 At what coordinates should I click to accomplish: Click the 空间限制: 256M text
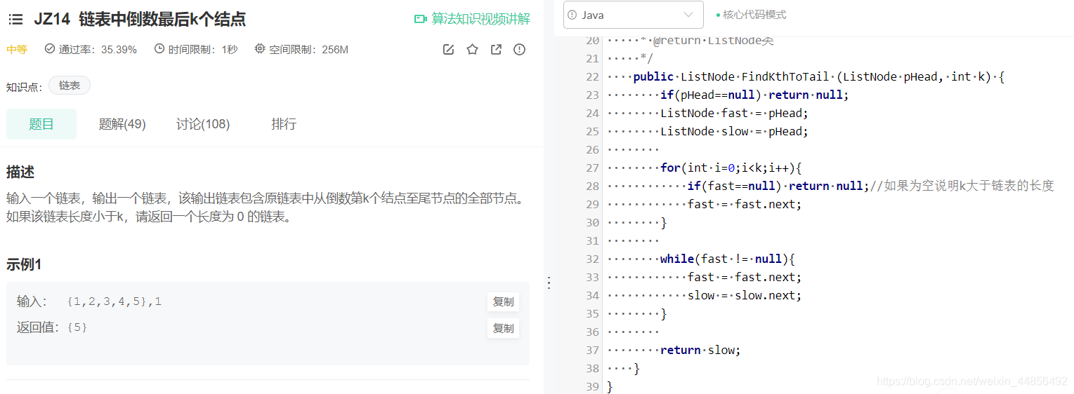click(308, 50)
